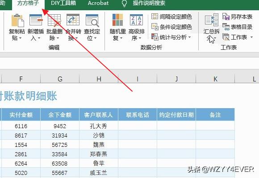Click the 另存本表 button label

[242, 16]
